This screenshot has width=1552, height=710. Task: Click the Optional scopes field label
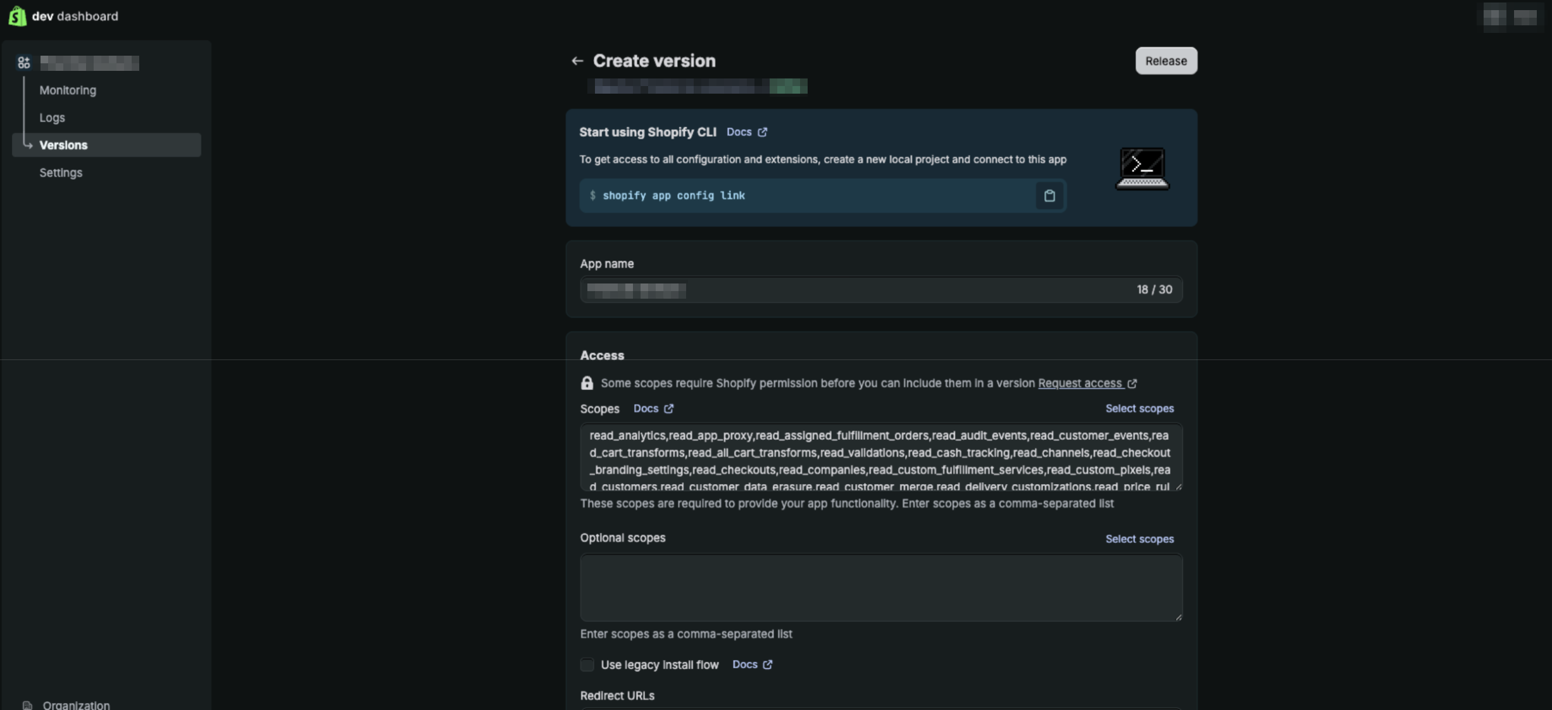pyautogui.click(x=623, y=538)
